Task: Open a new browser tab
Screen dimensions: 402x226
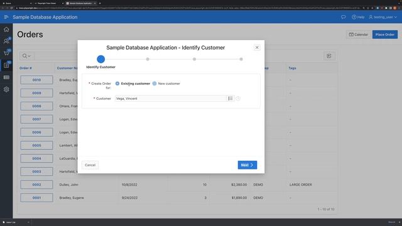Action: coord(100,3)
